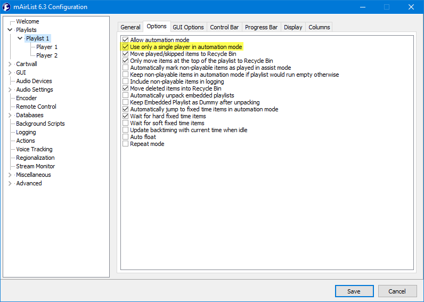Toggle Automatically jump to fixed time items
The height and width of the screenshot is (302, 424).
click(125, 109)
